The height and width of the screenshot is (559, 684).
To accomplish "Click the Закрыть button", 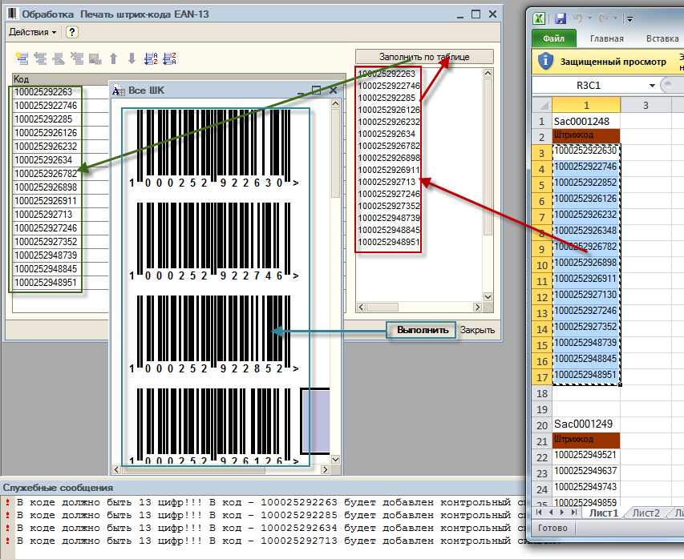I will [x=477, y=330].
